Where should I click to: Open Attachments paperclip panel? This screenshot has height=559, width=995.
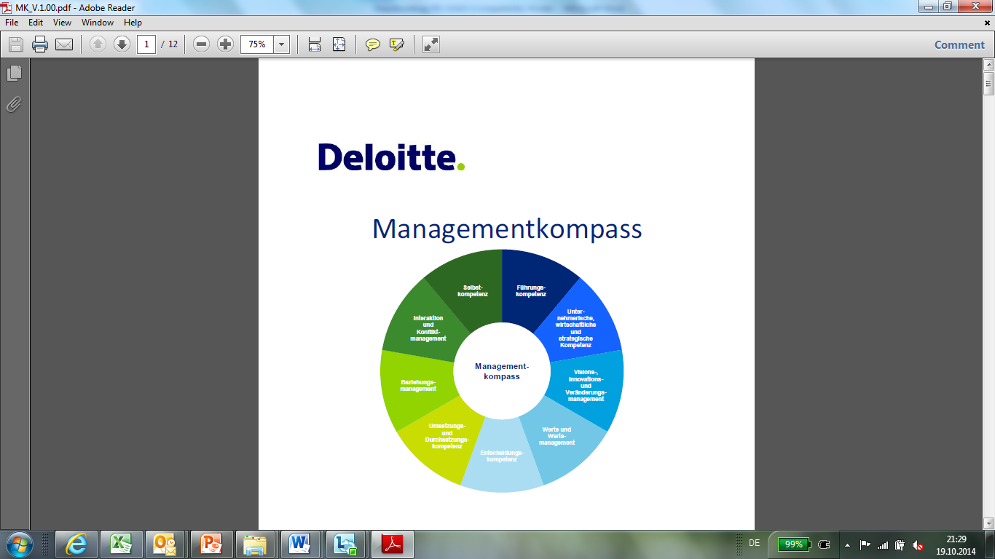point(14,105)
